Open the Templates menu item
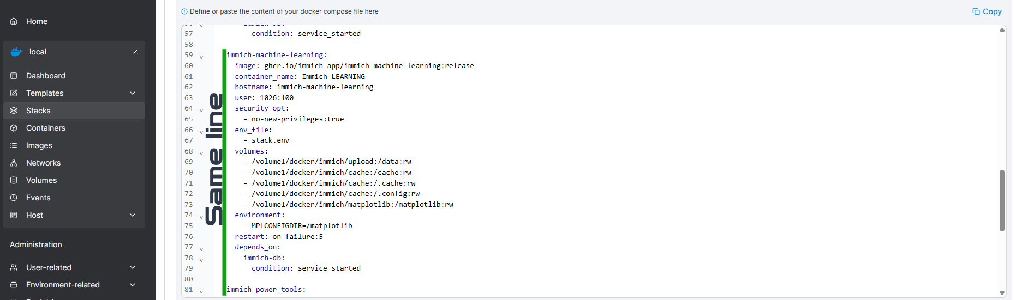The height and width of the screenshot is (300, 1022). [45, 93]
